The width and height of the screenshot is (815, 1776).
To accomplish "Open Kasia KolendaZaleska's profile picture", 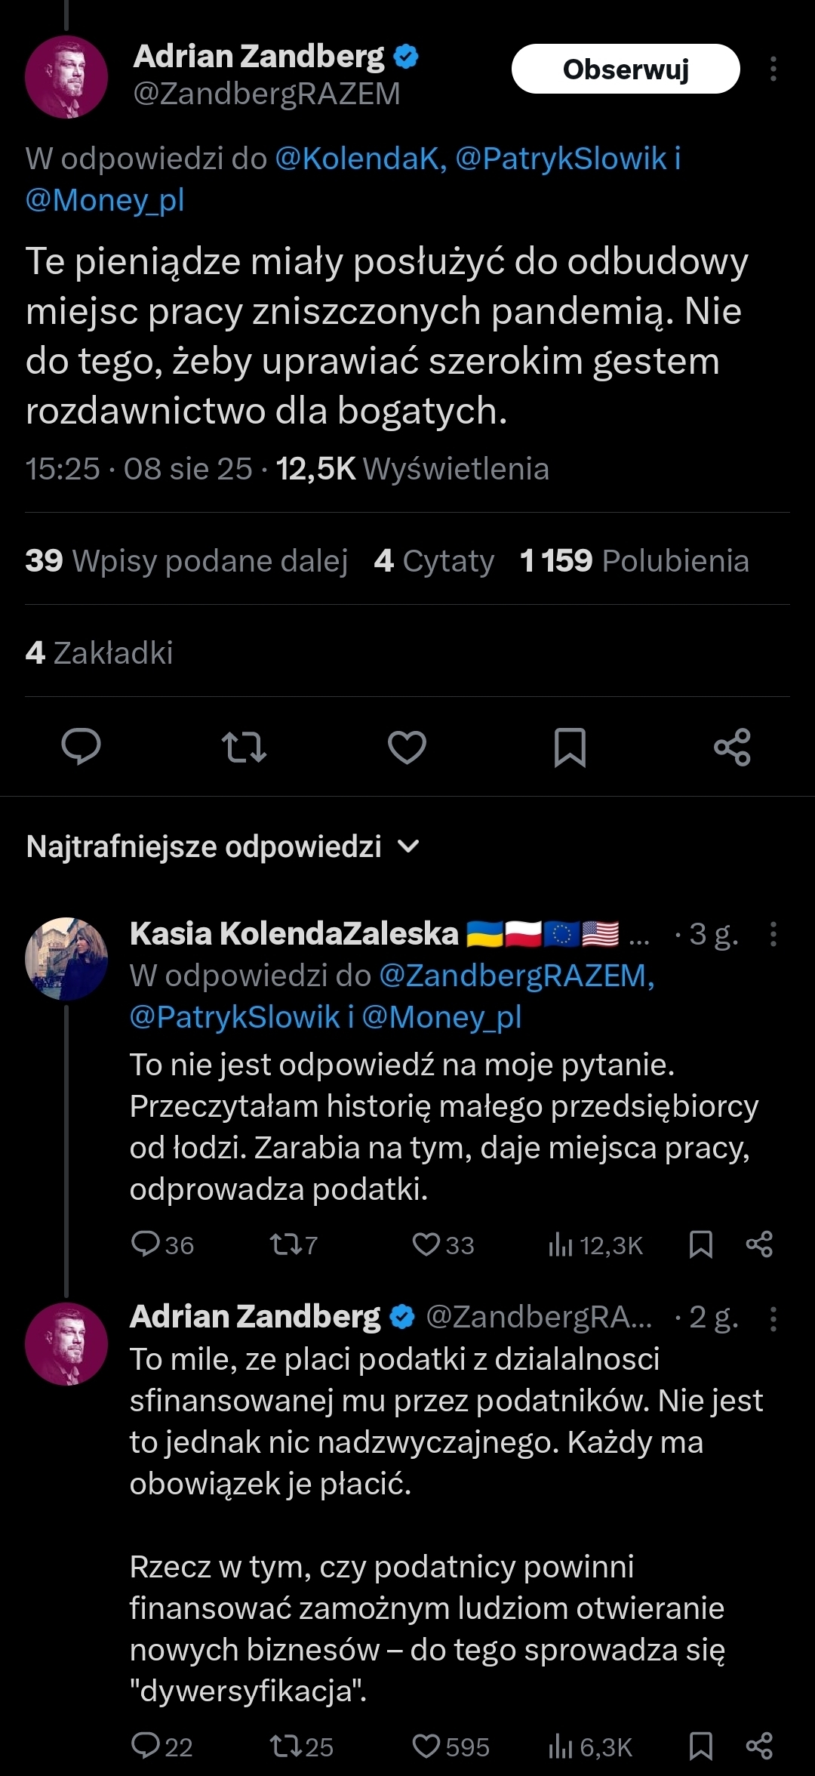I will [x=66, y=959].
